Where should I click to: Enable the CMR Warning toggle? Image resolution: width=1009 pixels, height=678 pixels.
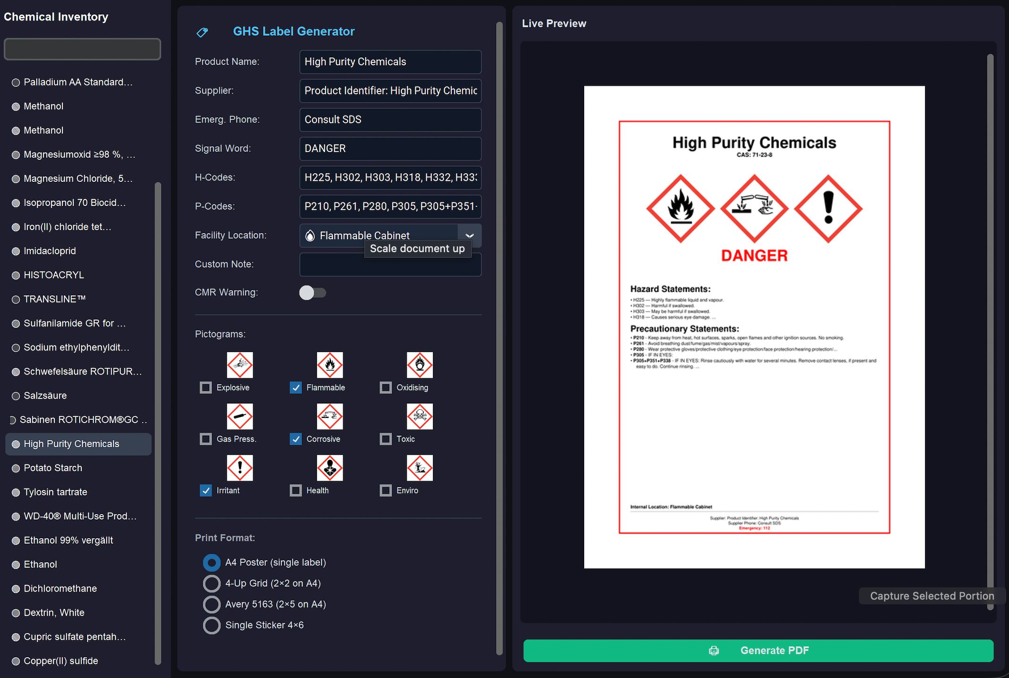tap(312, 293)
